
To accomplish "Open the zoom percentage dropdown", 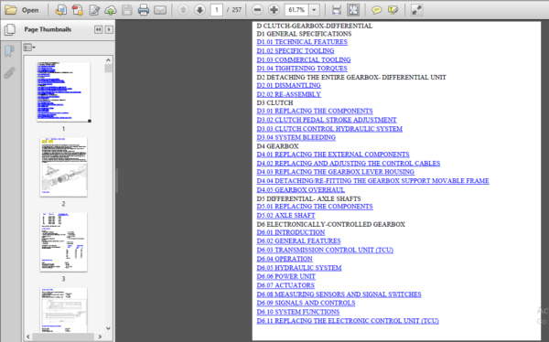I will click(314, 10).
